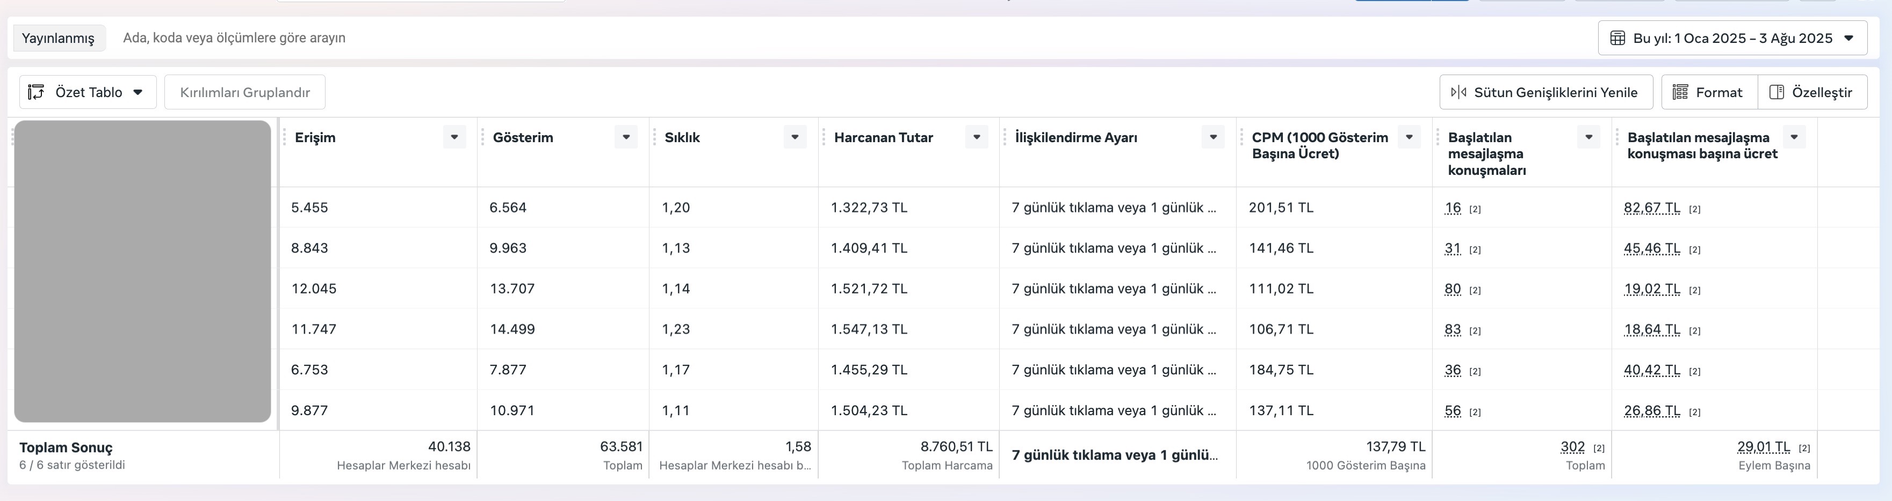Select the Erişim cell 5.455
The image size is (1892, 501).
tap(309, 208)
